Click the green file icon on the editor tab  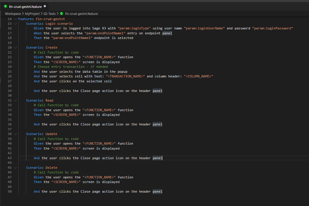tap(6, 6)
